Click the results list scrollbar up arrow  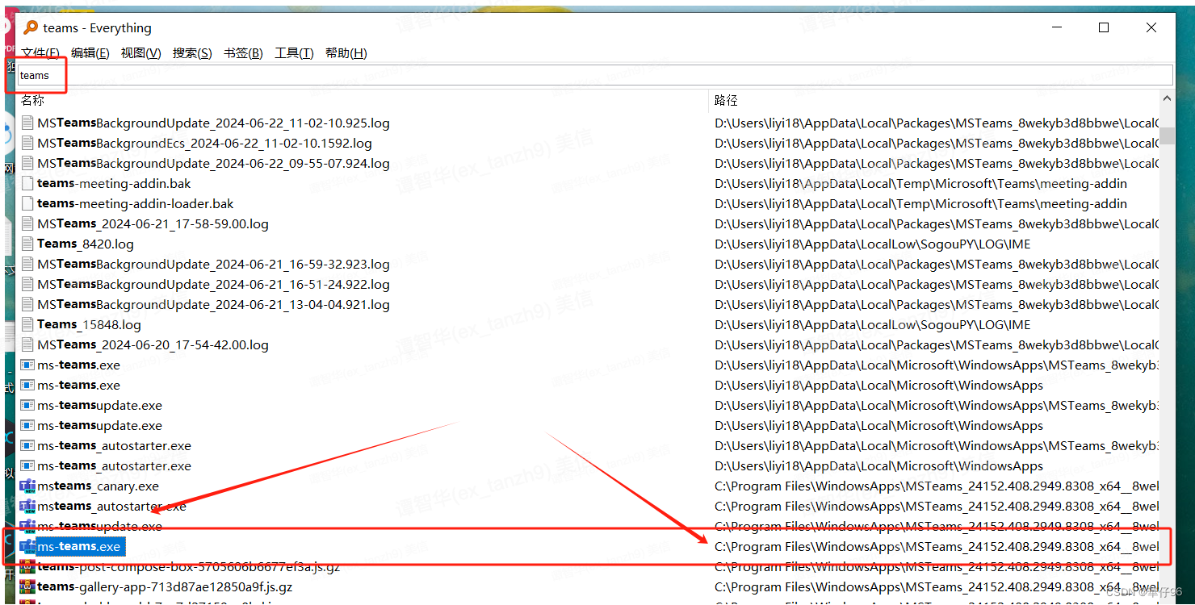coord(1168,98)
